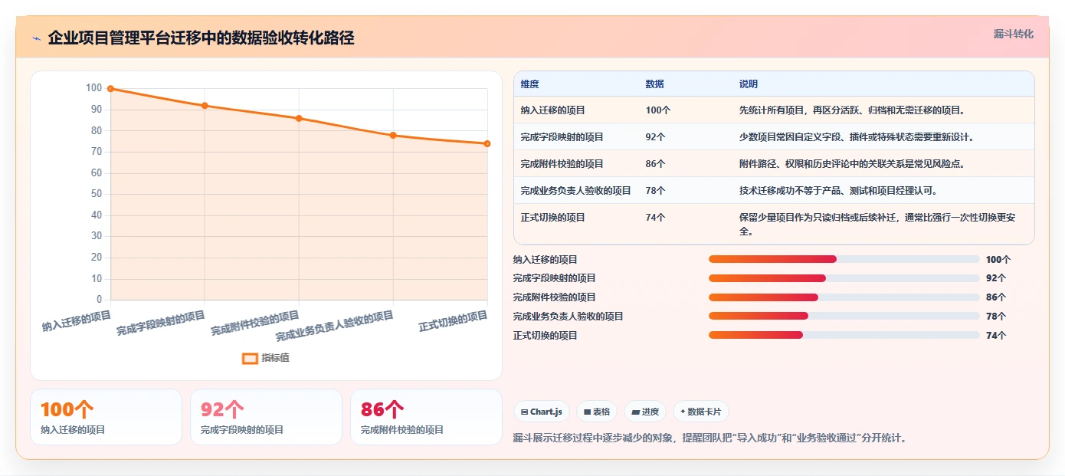1065x476 pixels.
Task: Click the progress bar for 正式切换的项目
Action: [844, 335]
